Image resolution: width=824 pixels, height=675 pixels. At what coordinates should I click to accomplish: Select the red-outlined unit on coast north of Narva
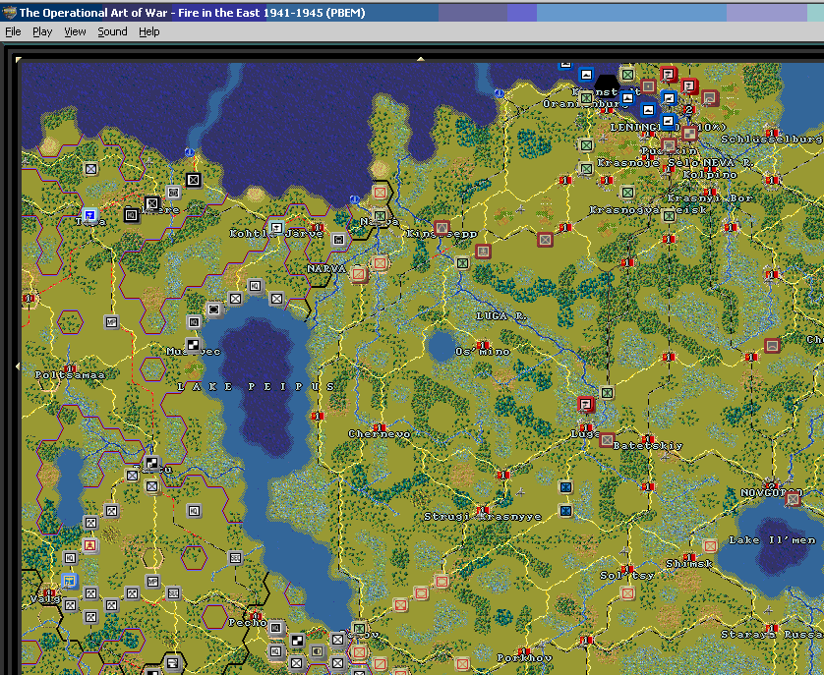coord(380,193)
